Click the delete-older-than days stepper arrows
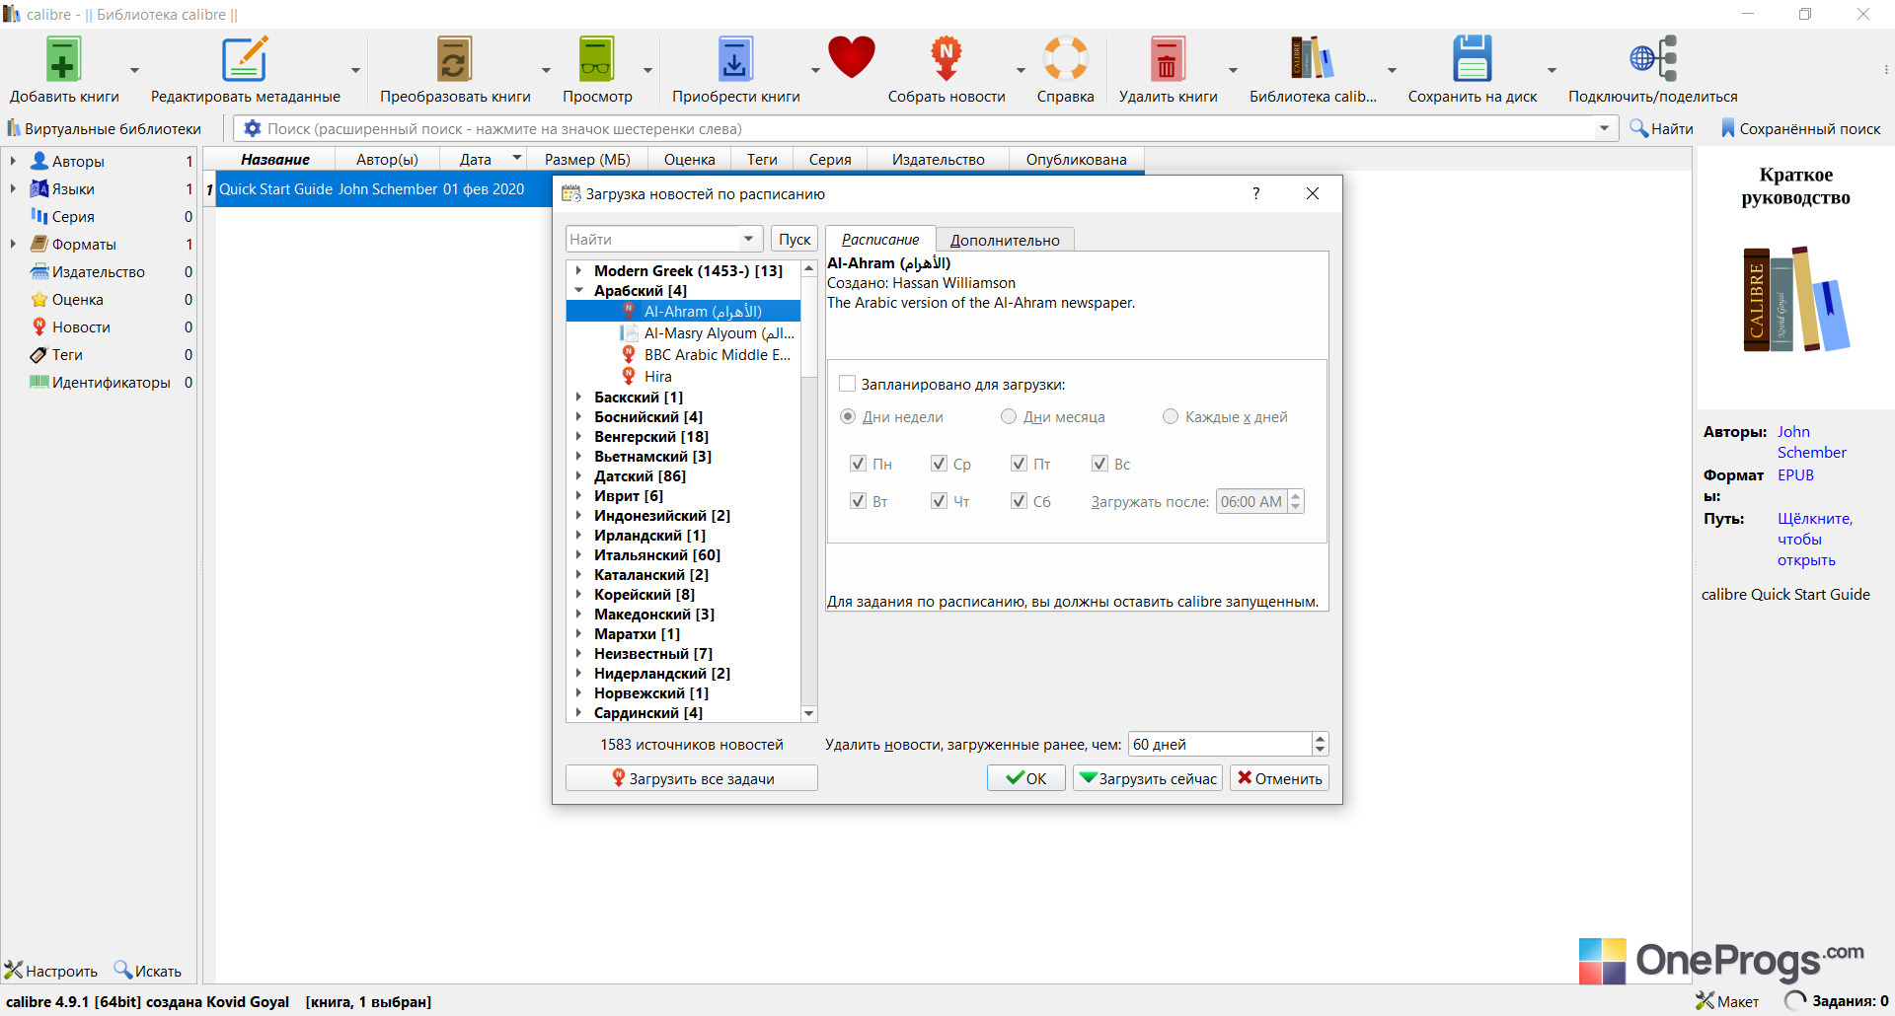 point(1320,744)
